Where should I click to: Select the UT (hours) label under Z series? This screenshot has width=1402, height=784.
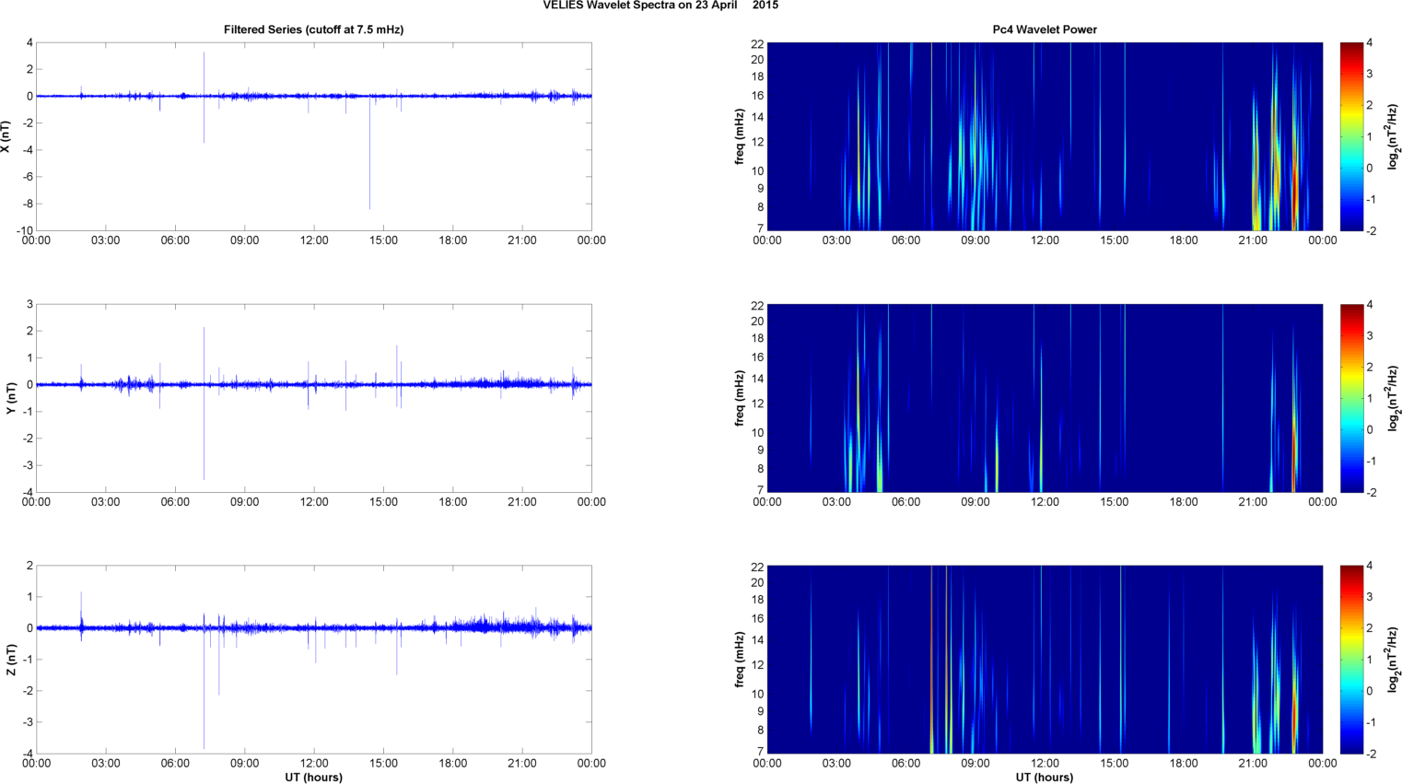tap(313, 777)
